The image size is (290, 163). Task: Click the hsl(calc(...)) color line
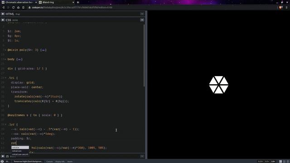click(x=69, y=148)
